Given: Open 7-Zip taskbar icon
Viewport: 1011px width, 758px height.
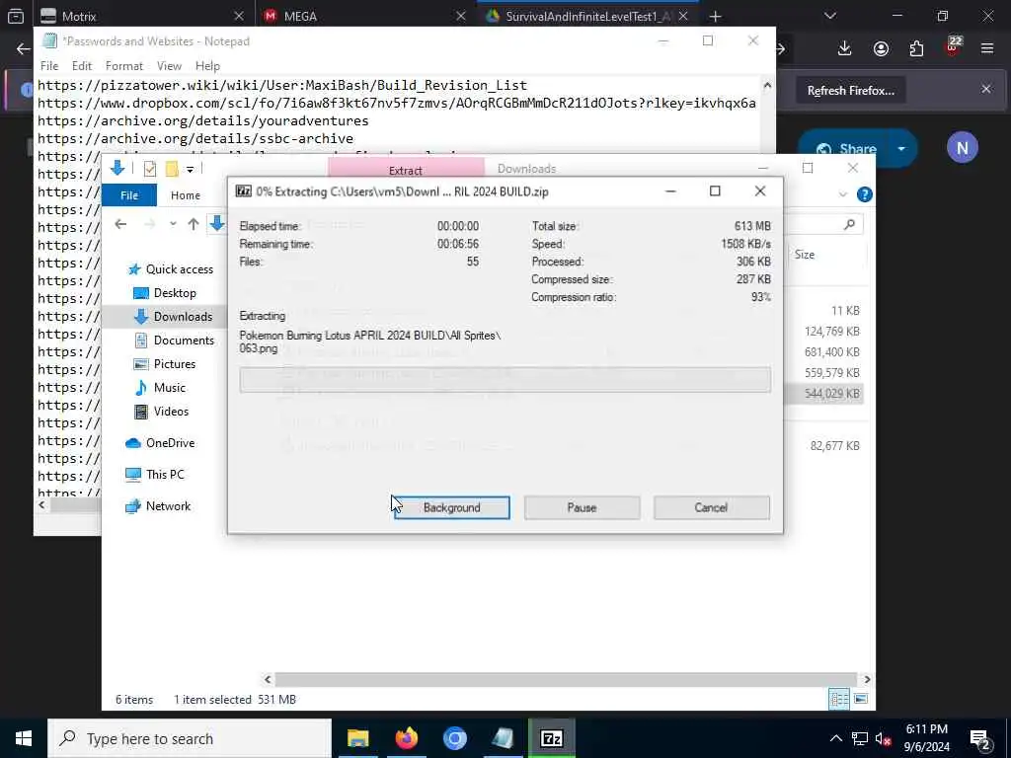Looking at the screenshot, I should (x=551, y=738).
